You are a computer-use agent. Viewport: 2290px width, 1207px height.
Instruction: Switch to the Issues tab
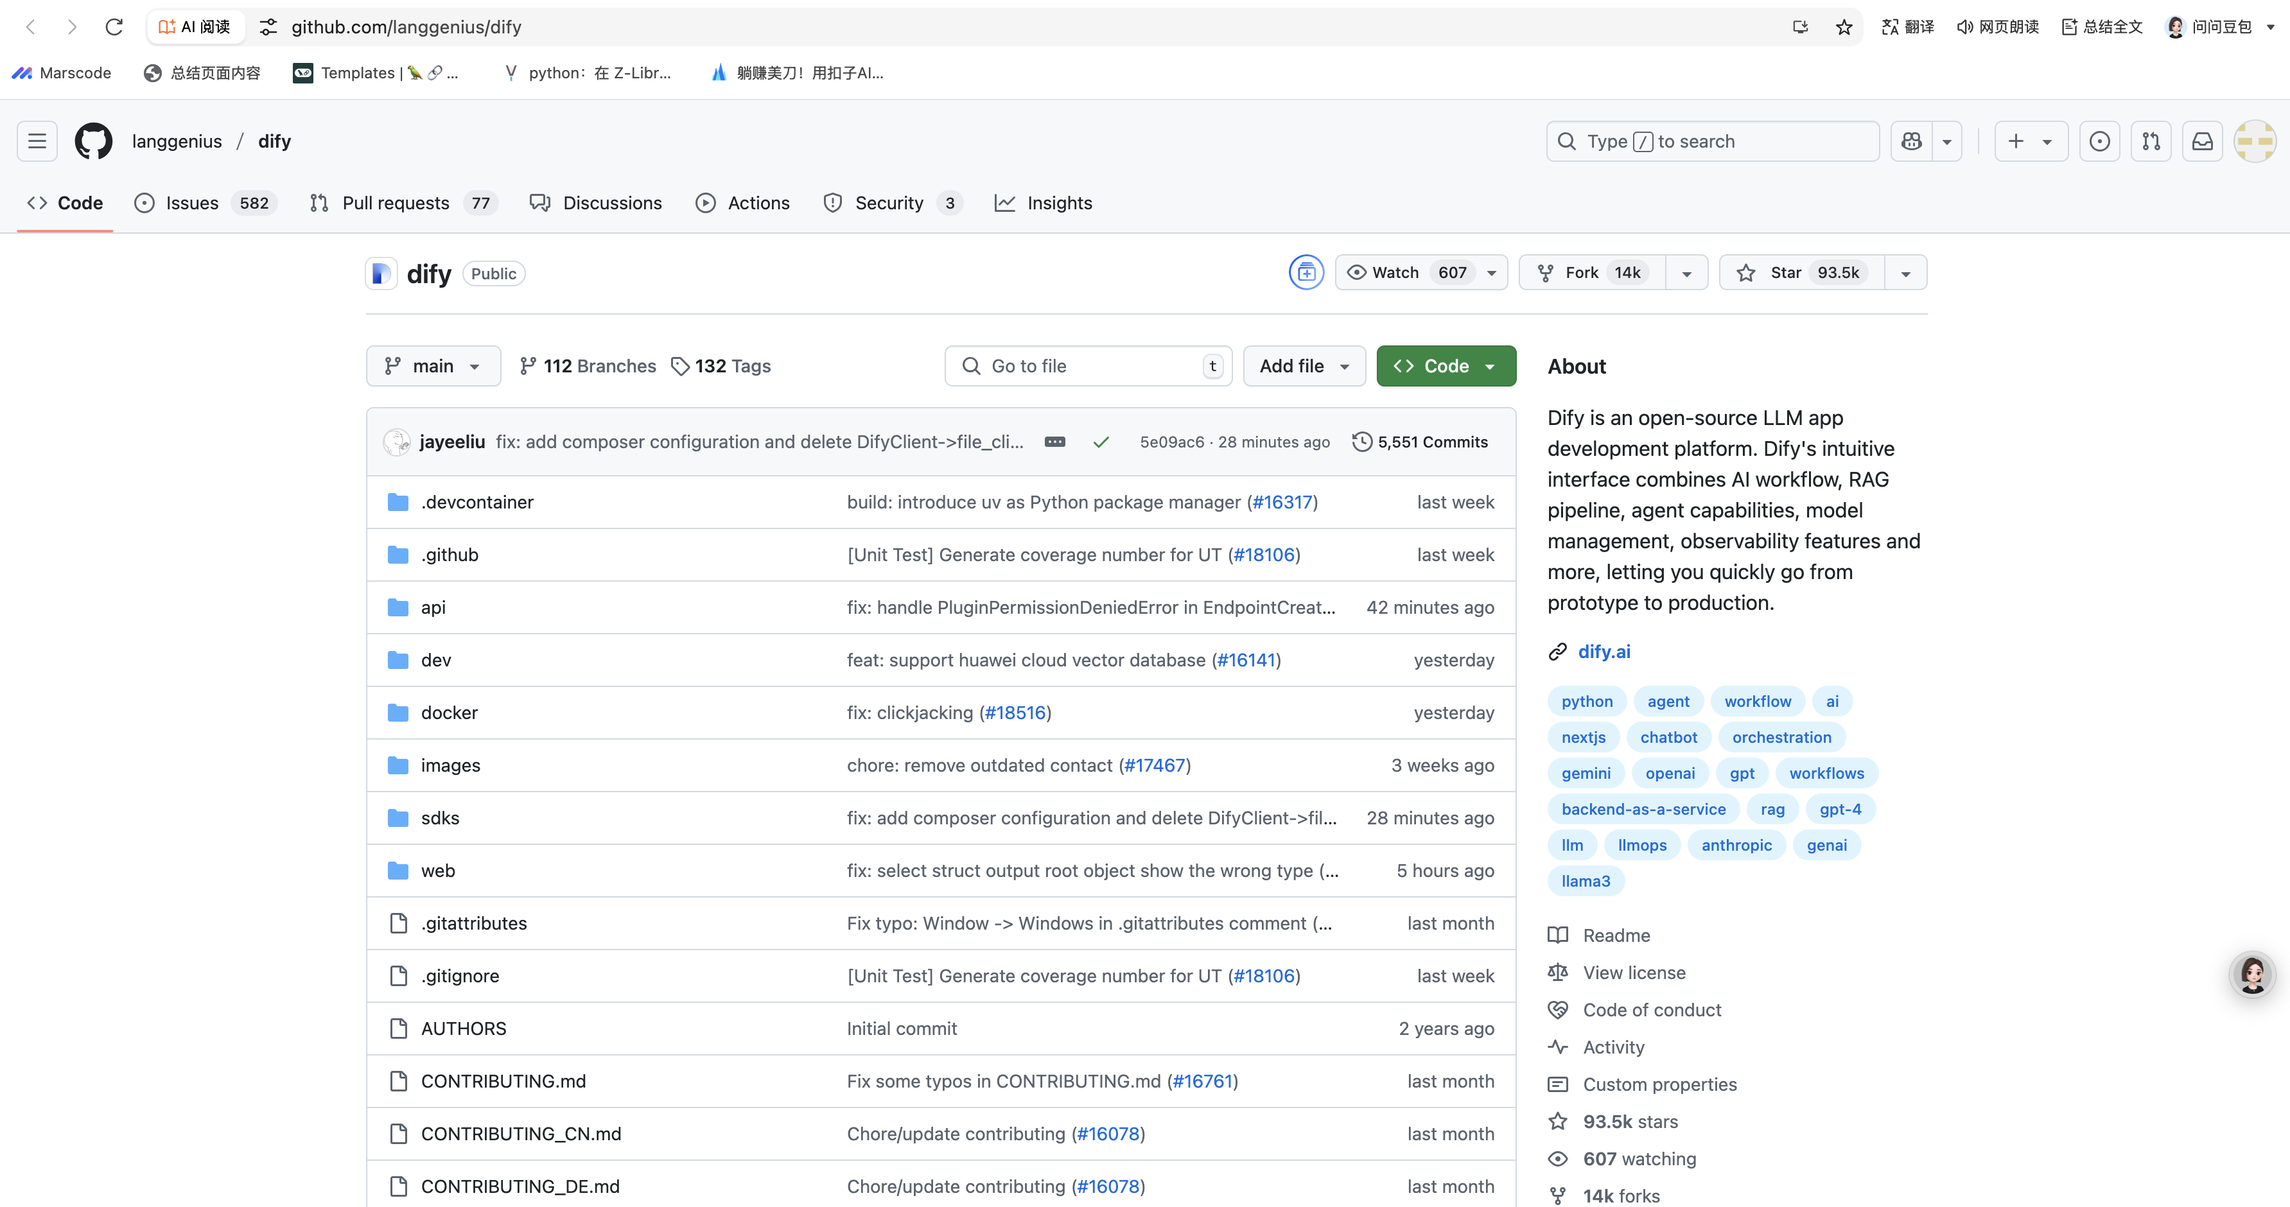coord(192,204)
